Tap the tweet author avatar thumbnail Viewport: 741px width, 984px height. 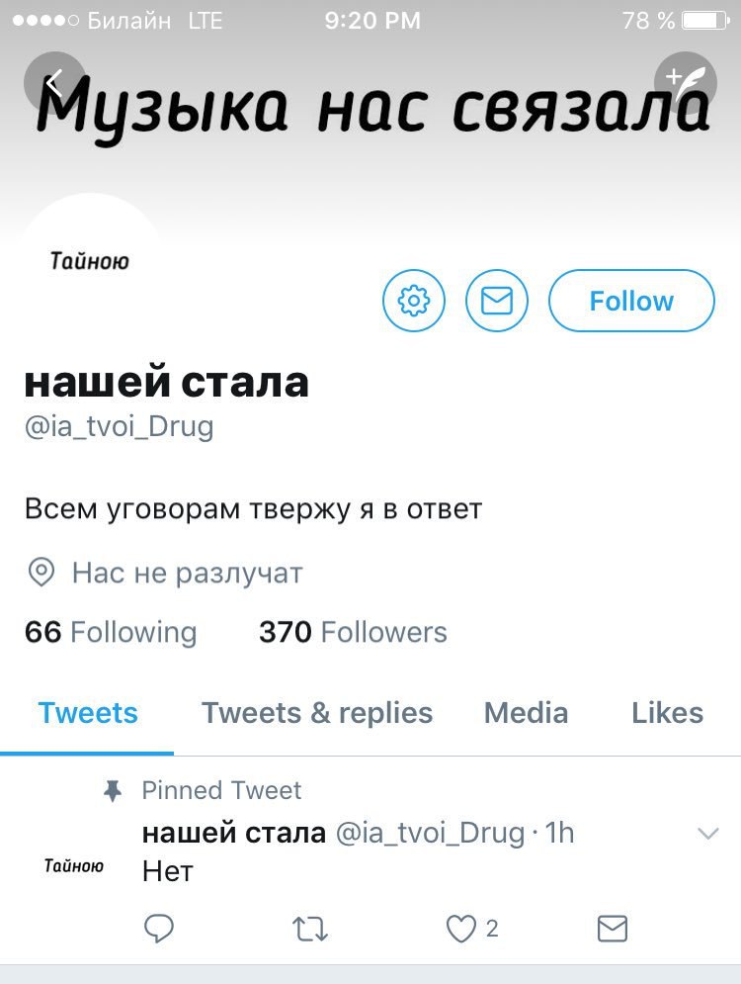(73, 866)
